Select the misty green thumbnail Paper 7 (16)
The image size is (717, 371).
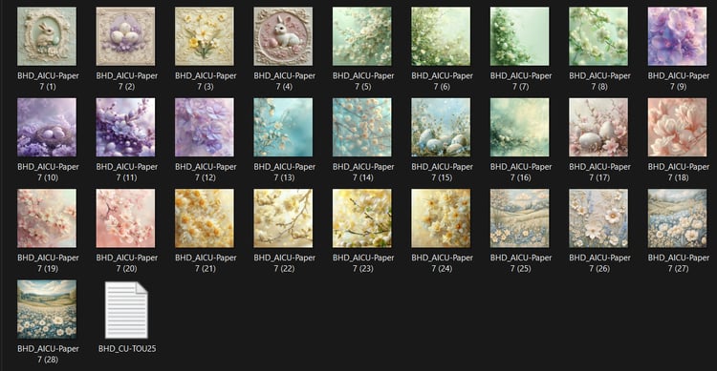[x=520, y=127]
